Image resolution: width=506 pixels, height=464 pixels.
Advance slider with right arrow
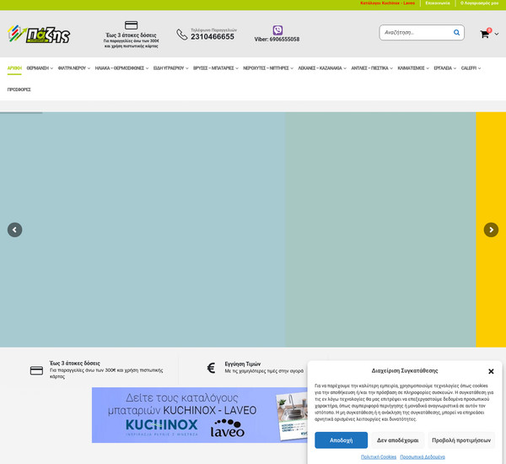click(491, 229)
